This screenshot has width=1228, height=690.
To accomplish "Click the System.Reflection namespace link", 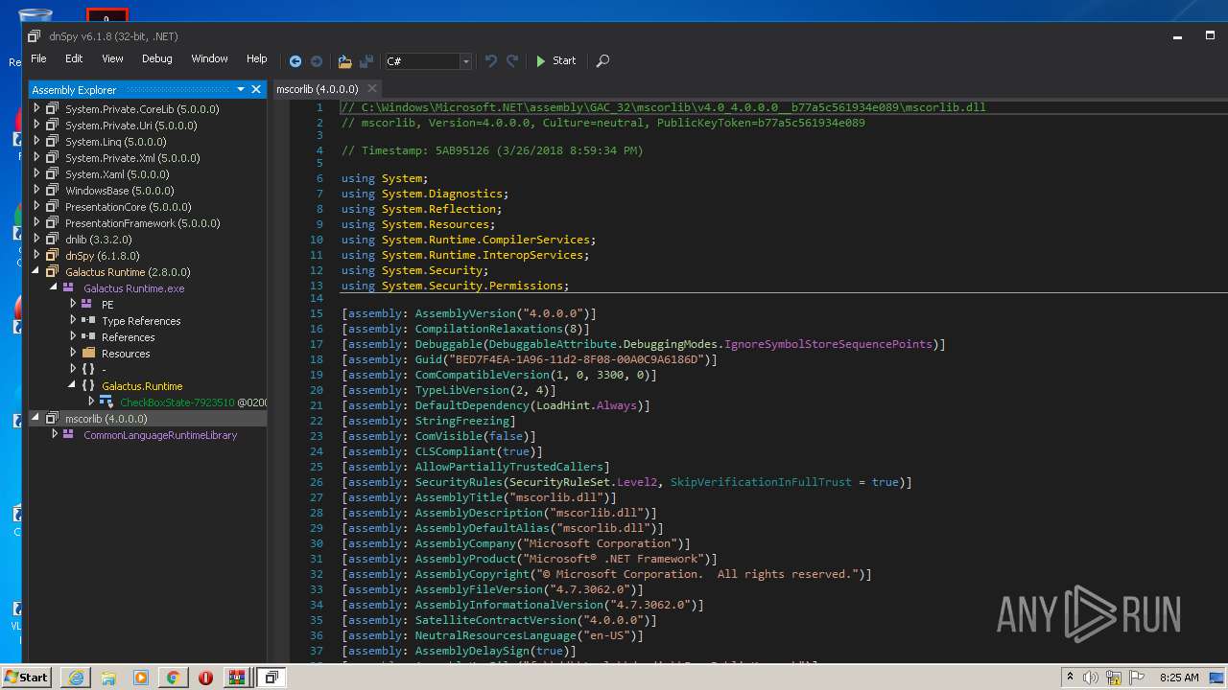I will pyautogui.click(x=439, y=209).
